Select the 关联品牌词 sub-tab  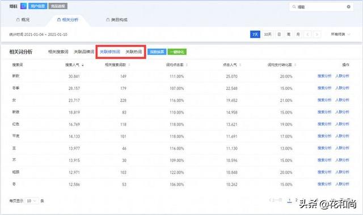point(84,51)
